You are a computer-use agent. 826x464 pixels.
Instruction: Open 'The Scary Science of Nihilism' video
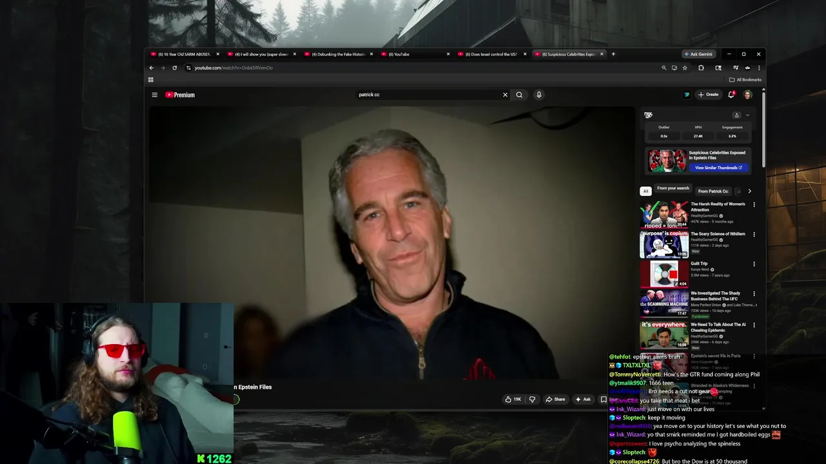718,234
